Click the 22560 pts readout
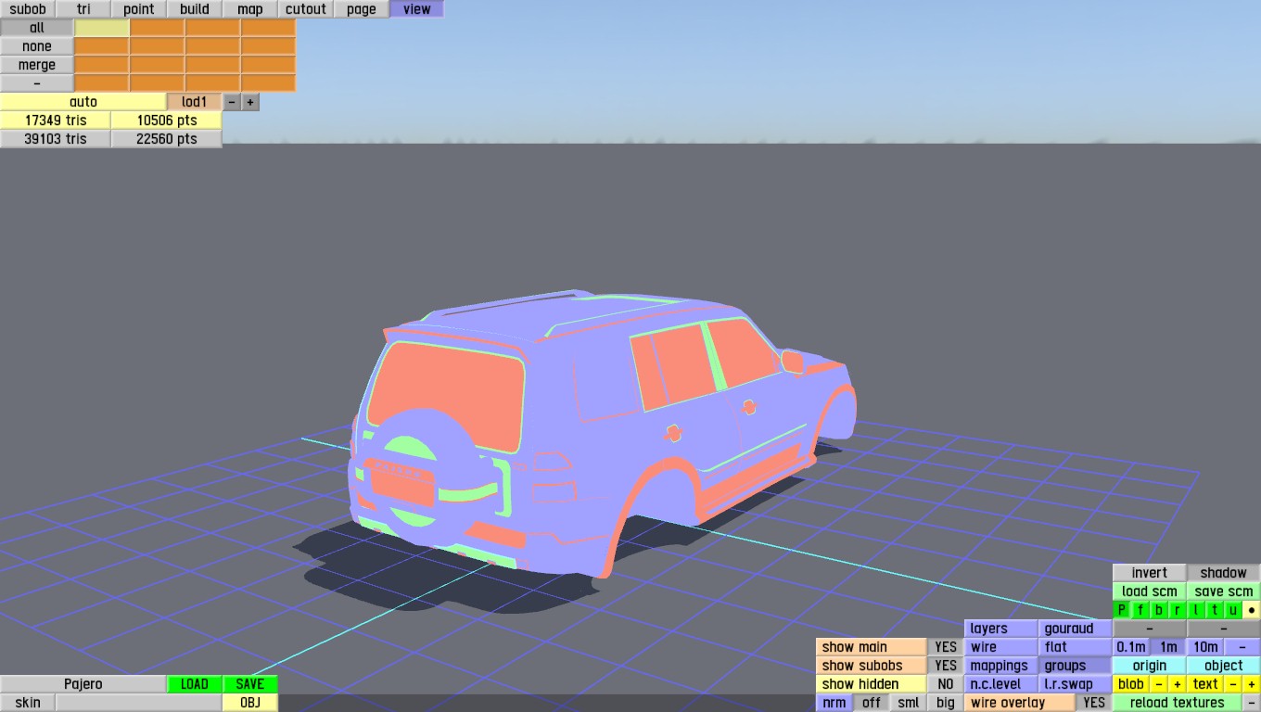Viewport: 1261px width, 712px height. click(167, 139)
